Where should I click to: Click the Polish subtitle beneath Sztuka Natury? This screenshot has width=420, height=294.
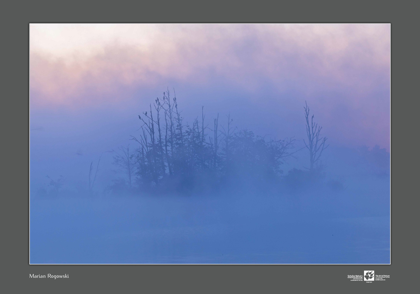(x=355, y=279)
